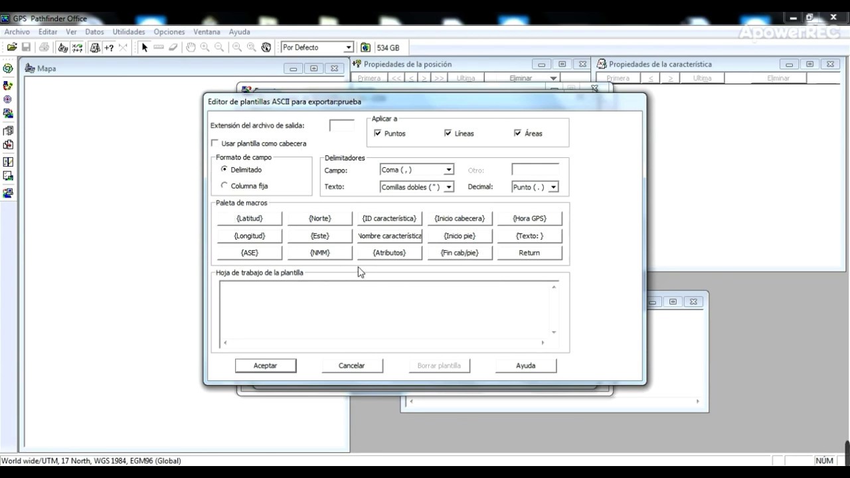
Task: Insert the {Latitud} macro
Action: (250, 218)
